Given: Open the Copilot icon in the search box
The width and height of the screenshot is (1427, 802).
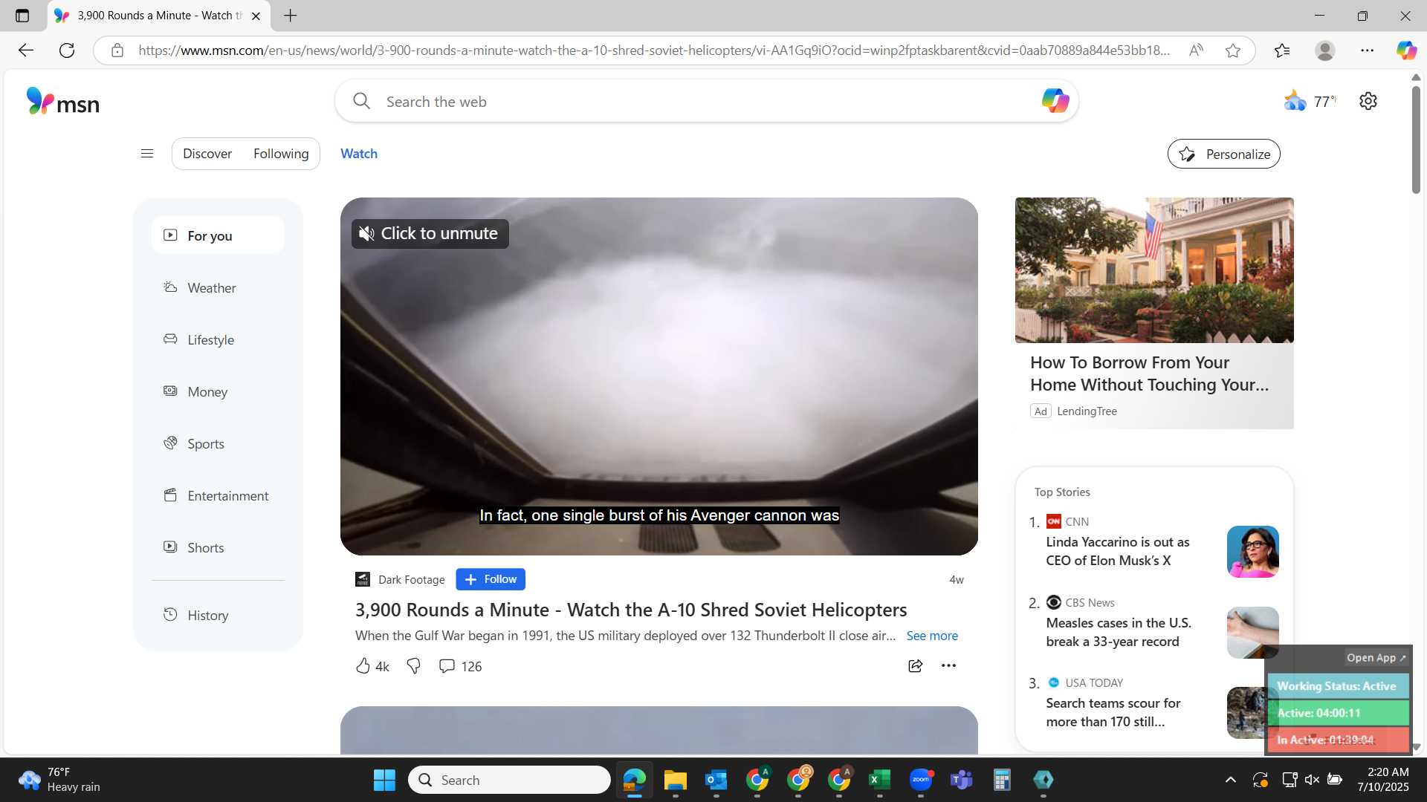Looking at the screenshot, I should [1055, 101].
